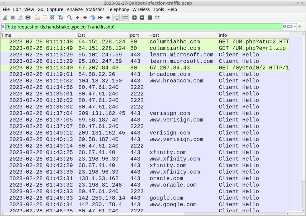Image resolution: width=306 pixels, height=216 pixels.
Task: Go forward in packet history arrow
Action: (x=85, y=18)
